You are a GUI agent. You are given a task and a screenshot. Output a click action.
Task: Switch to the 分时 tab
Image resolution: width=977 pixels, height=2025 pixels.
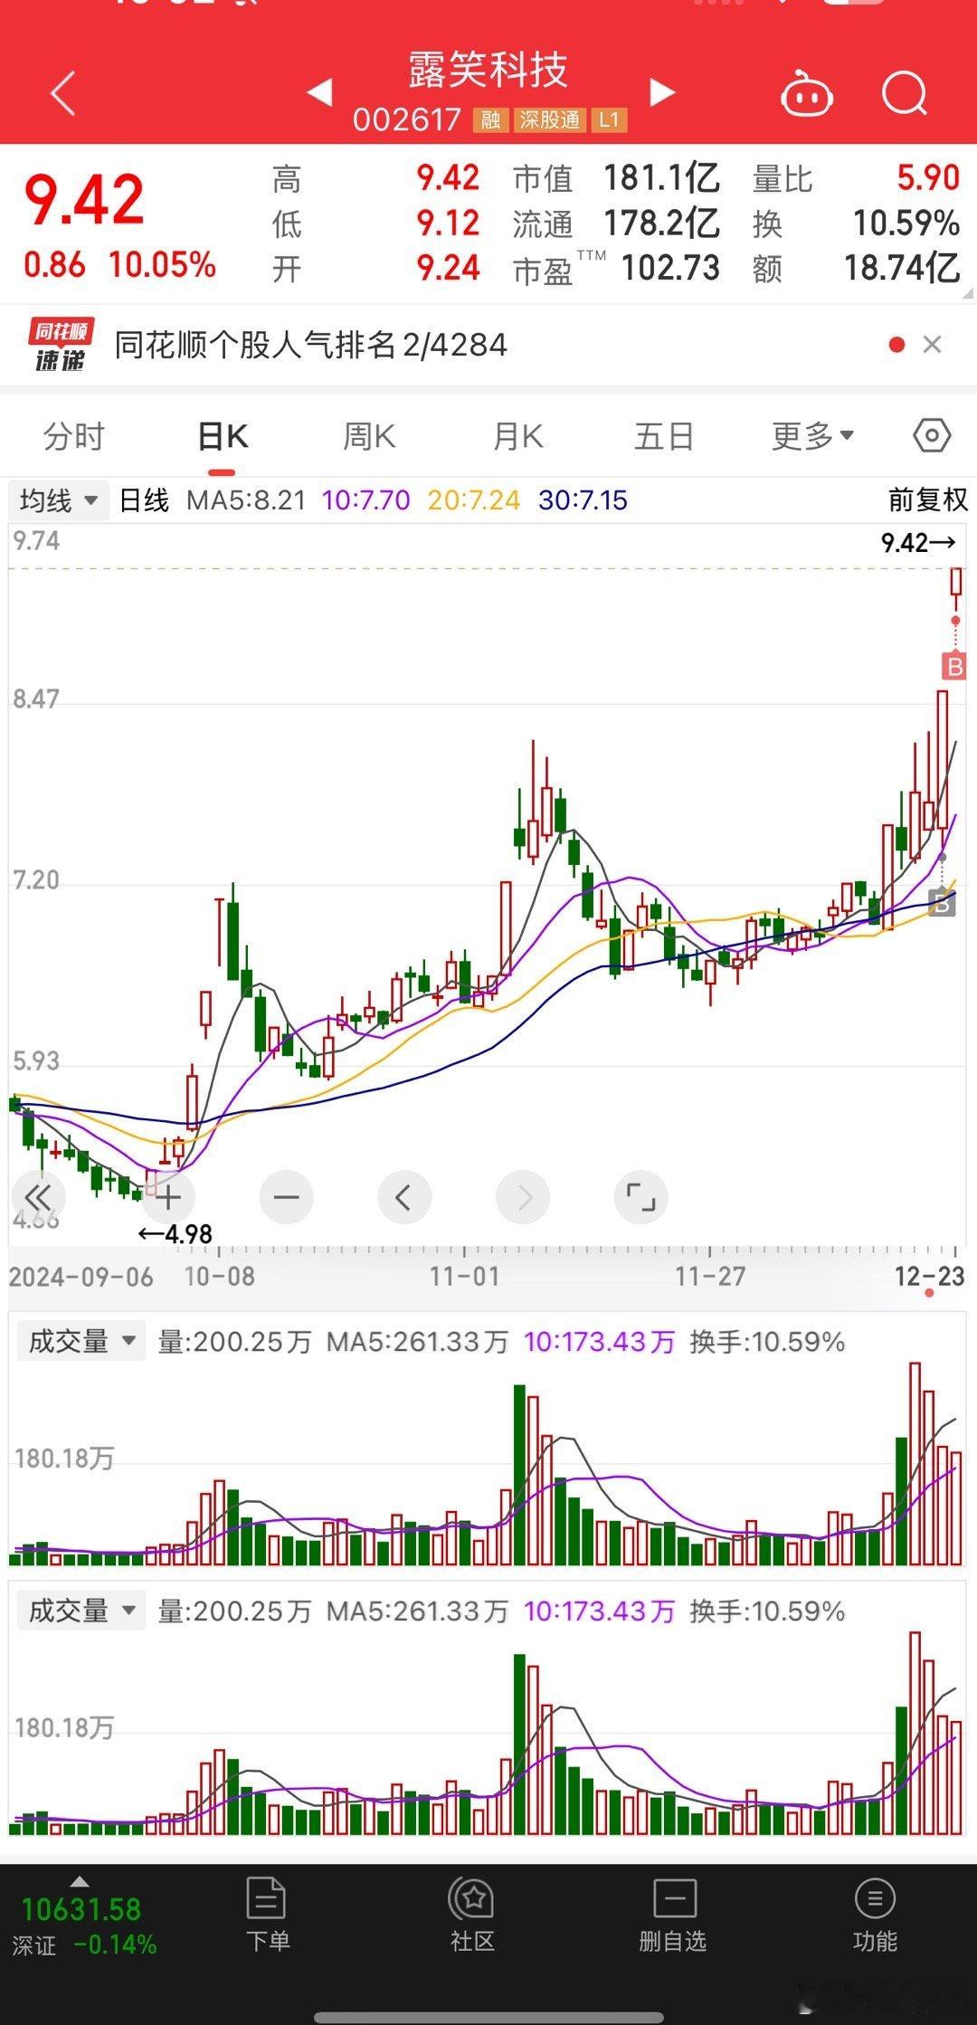[74, 437]
